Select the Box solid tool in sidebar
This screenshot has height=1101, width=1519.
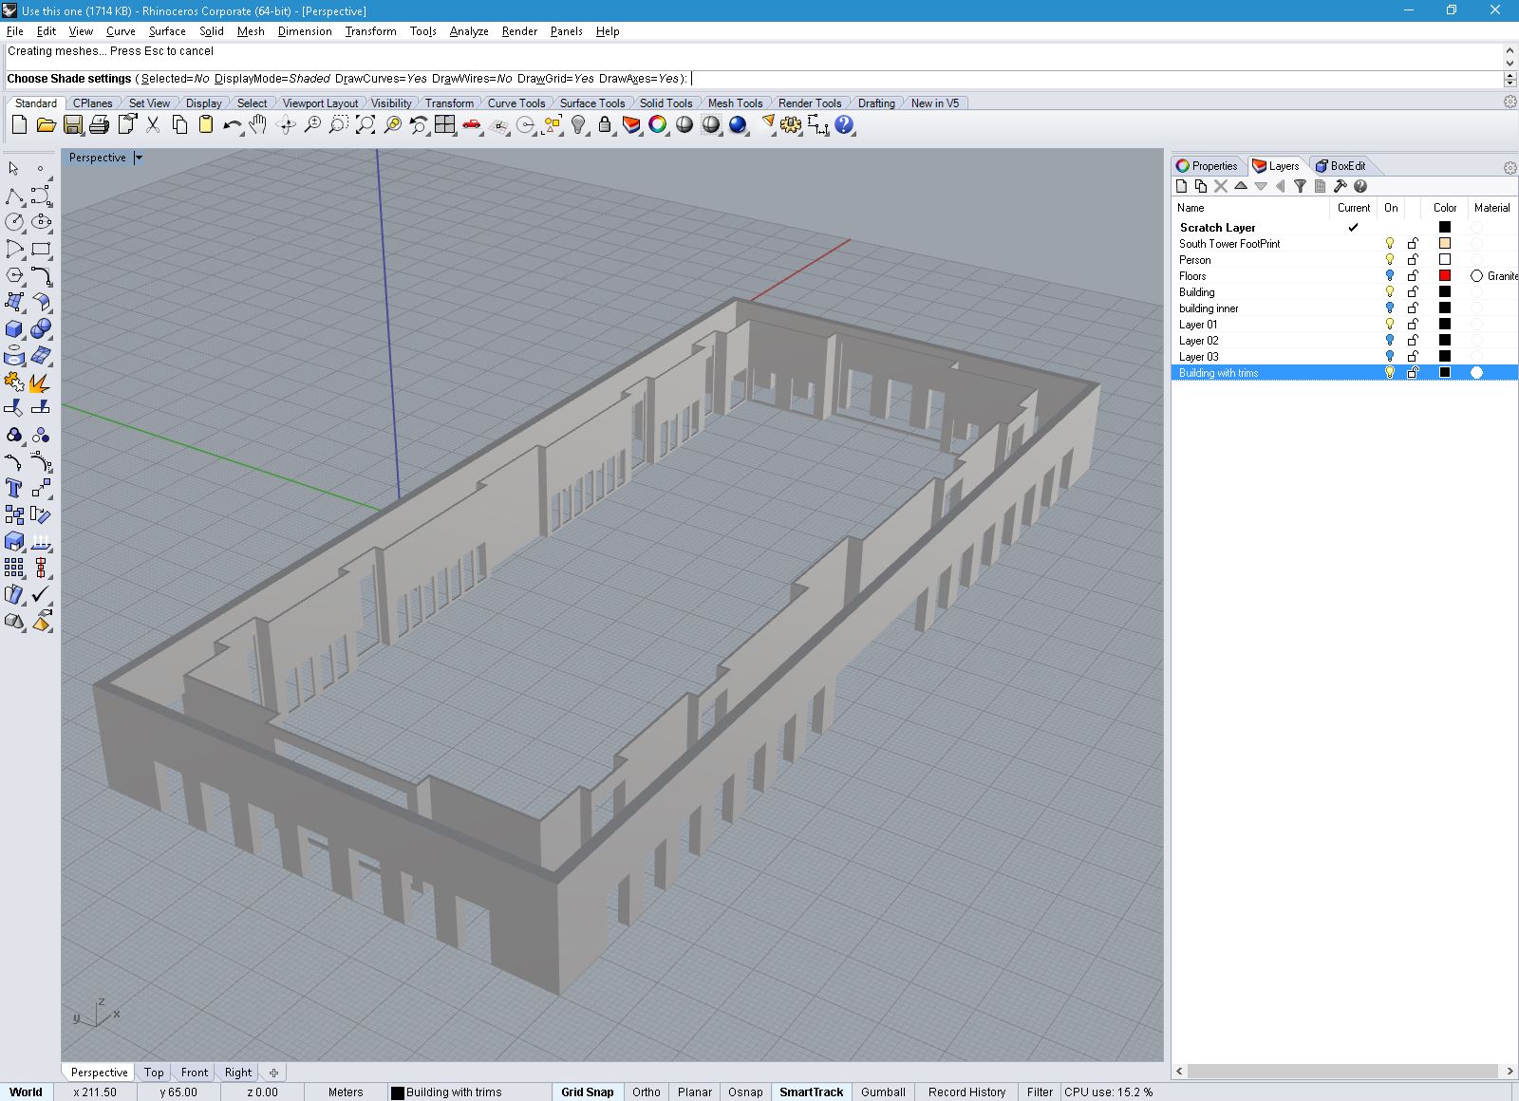point(14,328)
